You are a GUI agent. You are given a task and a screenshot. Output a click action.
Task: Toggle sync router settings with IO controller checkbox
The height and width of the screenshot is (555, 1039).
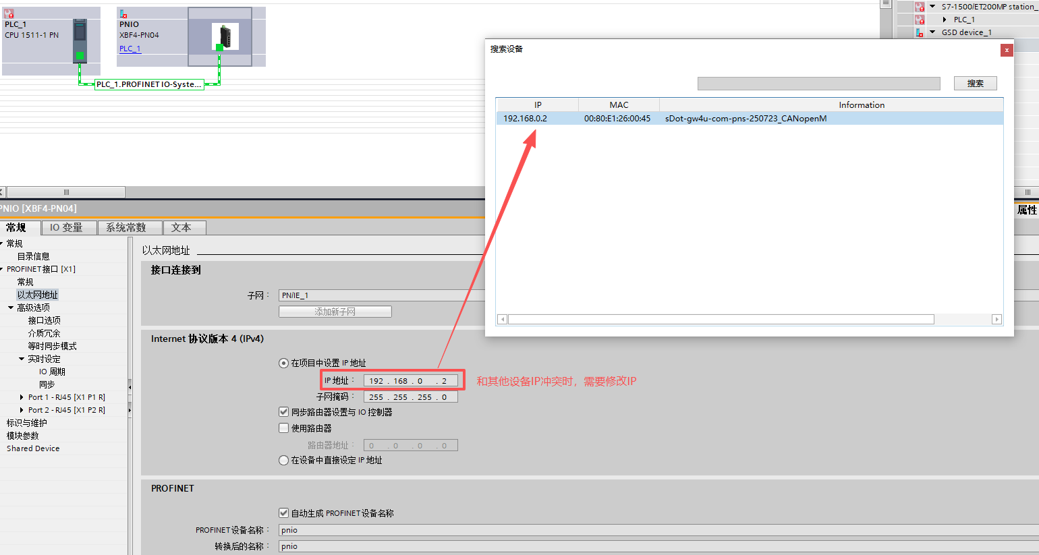pyautogui.click(x=284, y=412)
